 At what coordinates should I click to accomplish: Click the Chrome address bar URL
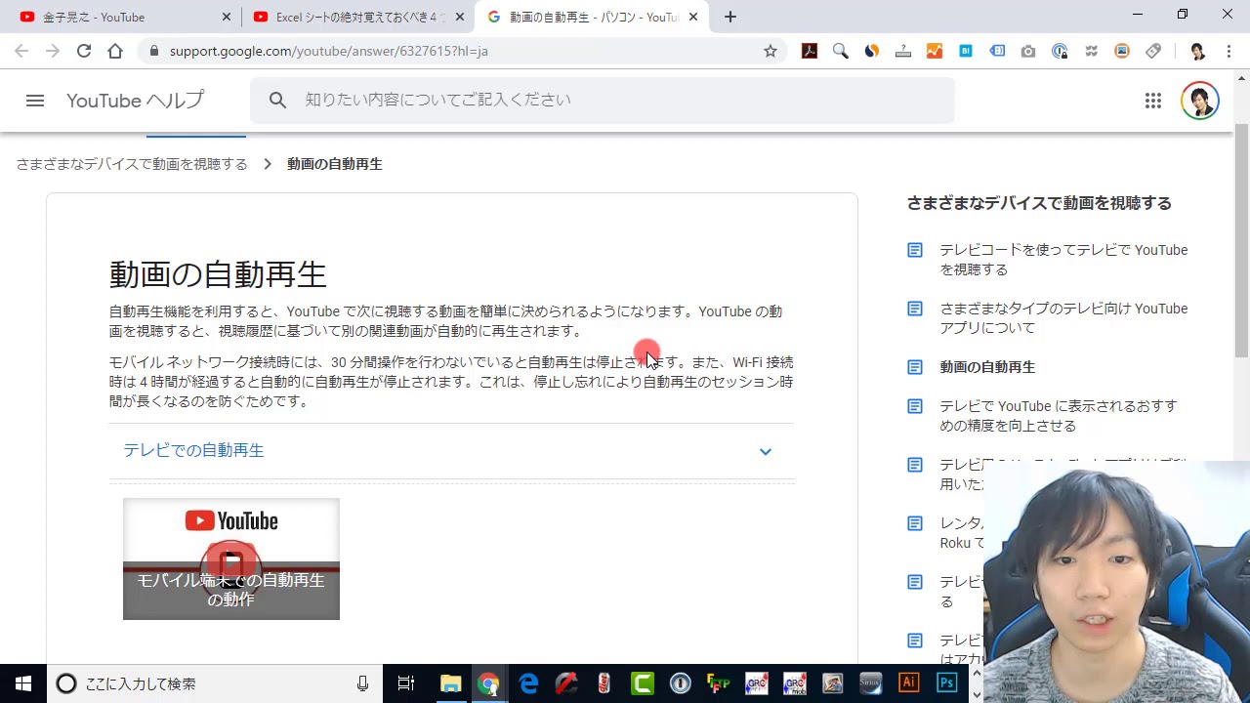(328, 51)
